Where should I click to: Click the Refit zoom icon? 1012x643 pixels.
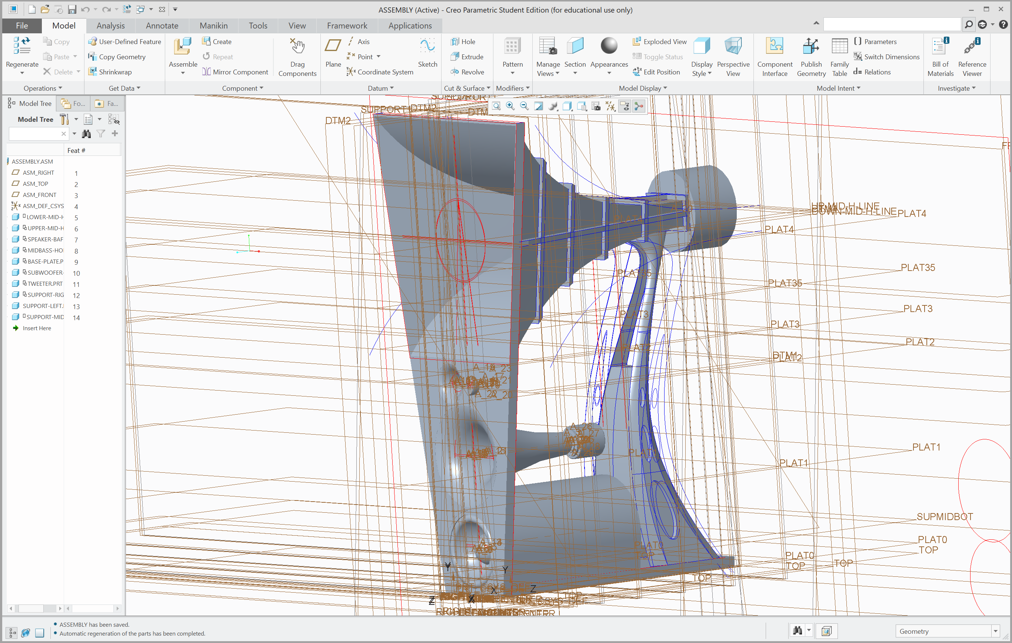pyautogui.click(x=496, y=106)
